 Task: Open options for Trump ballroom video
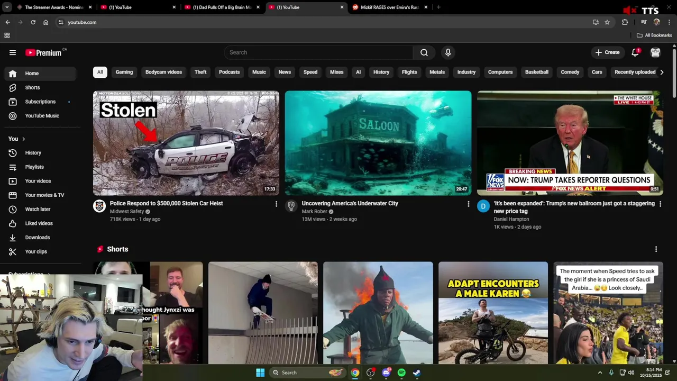pos(660,204)
